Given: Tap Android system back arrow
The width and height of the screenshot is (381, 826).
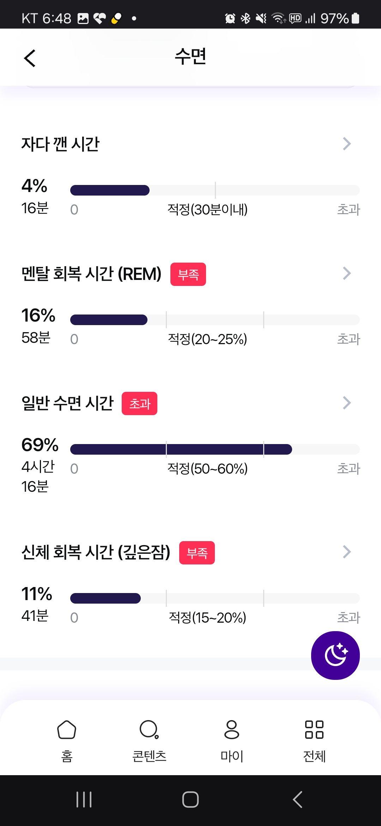Looking at the screenshot, I should click(297, 800).
